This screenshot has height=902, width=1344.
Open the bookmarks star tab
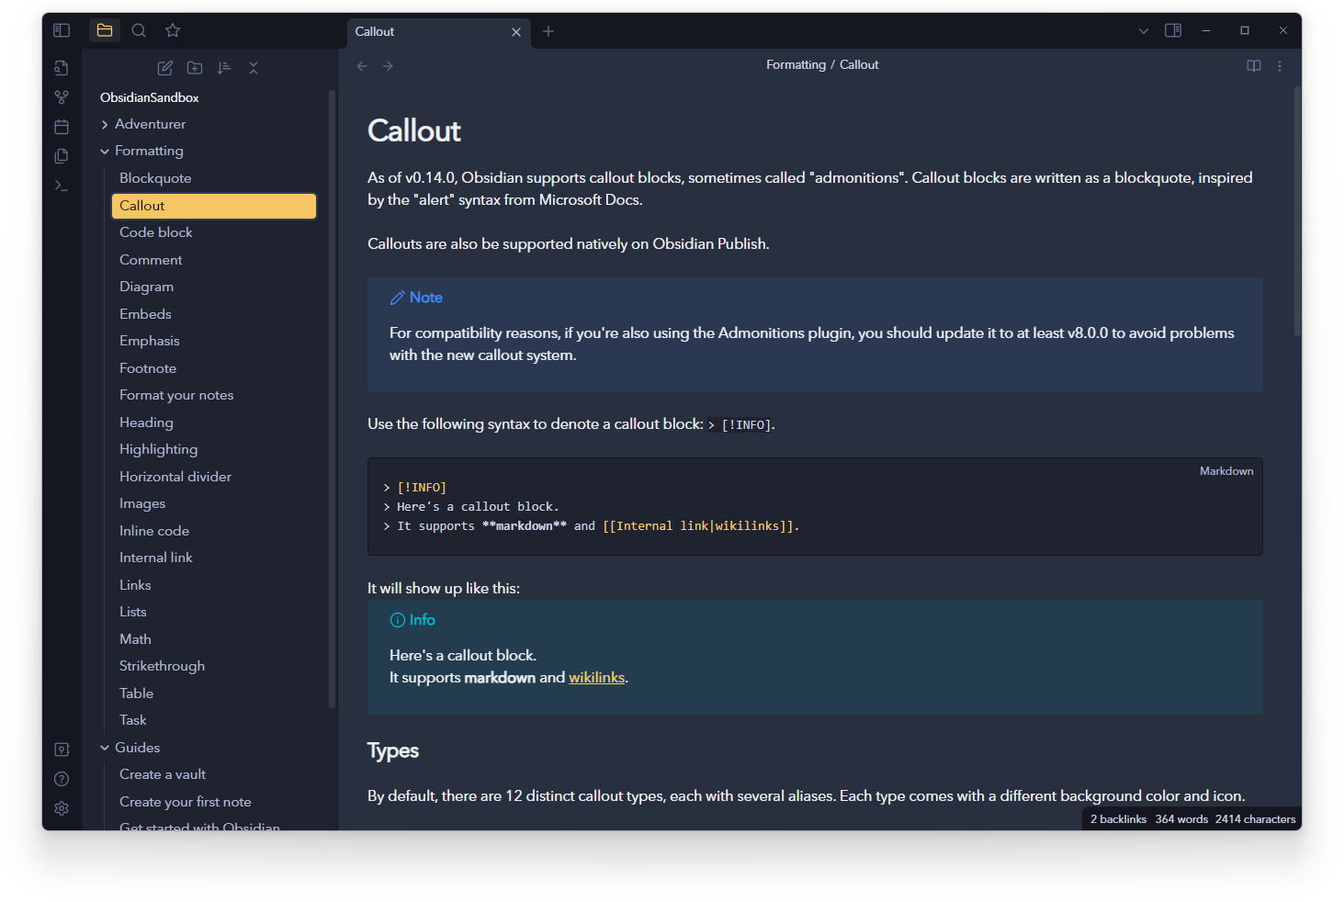coord(173,30)
